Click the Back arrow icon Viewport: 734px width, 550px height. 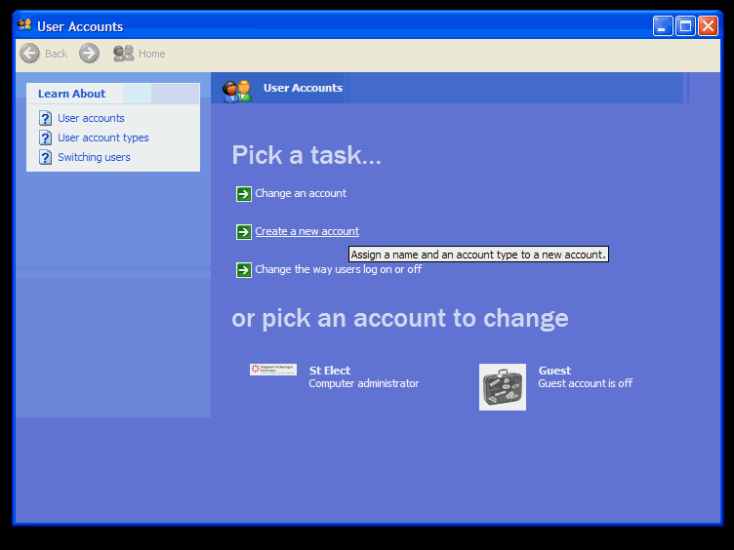point(30,54)
